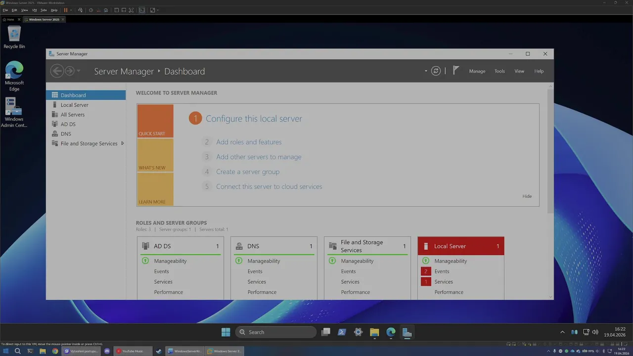Open the Tools menu
Screen dimensions: 633x356
coord(500,71)
